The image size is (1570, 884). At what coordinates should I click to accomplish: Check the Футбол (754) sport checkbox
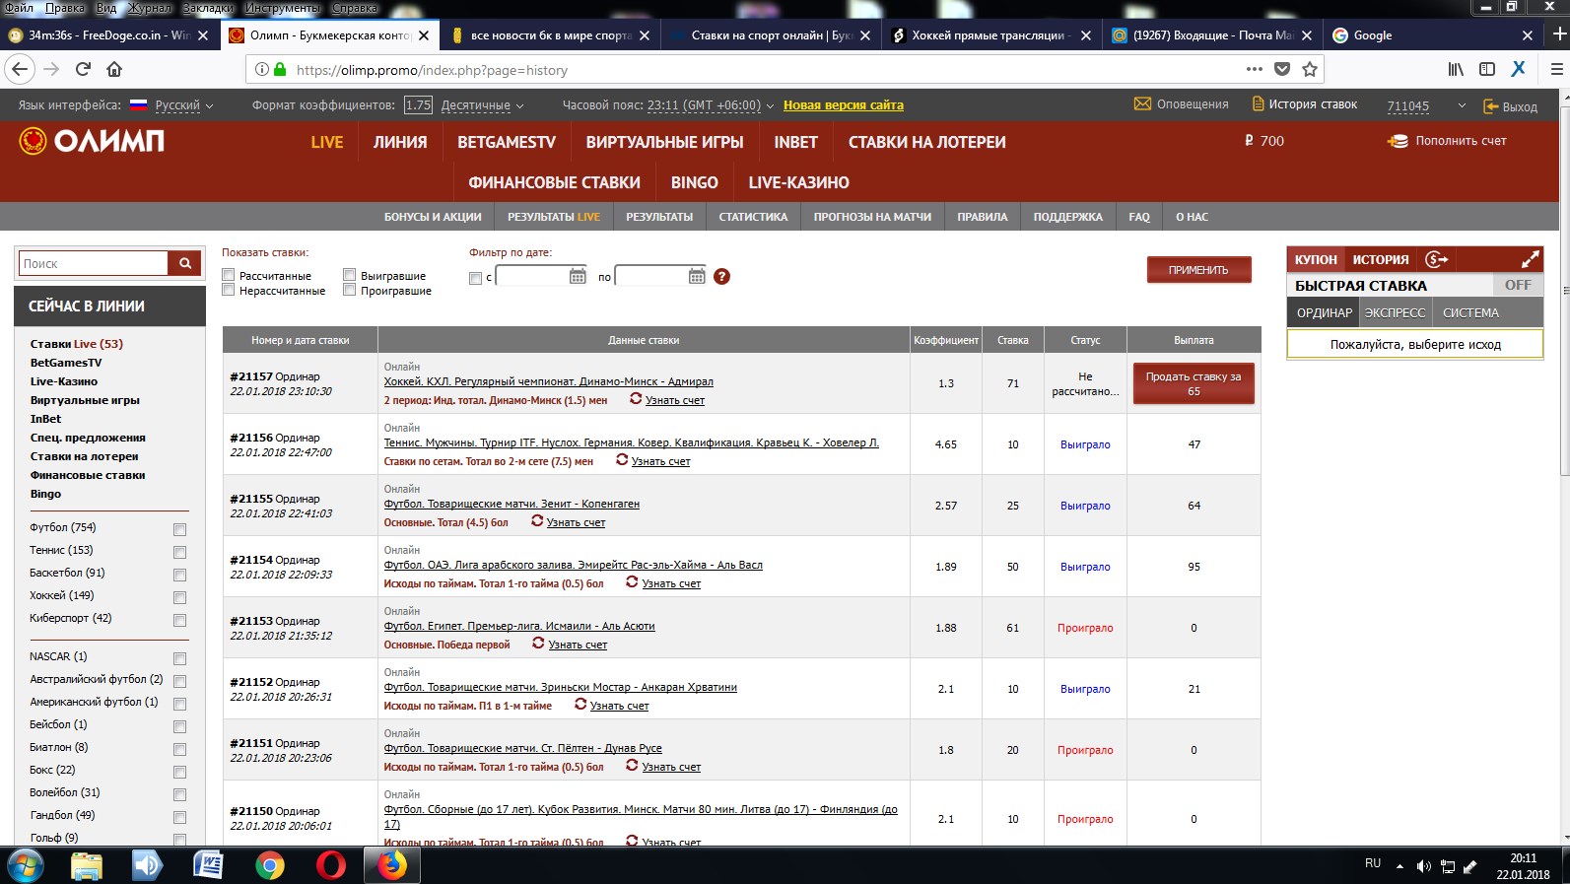[179, 529]
